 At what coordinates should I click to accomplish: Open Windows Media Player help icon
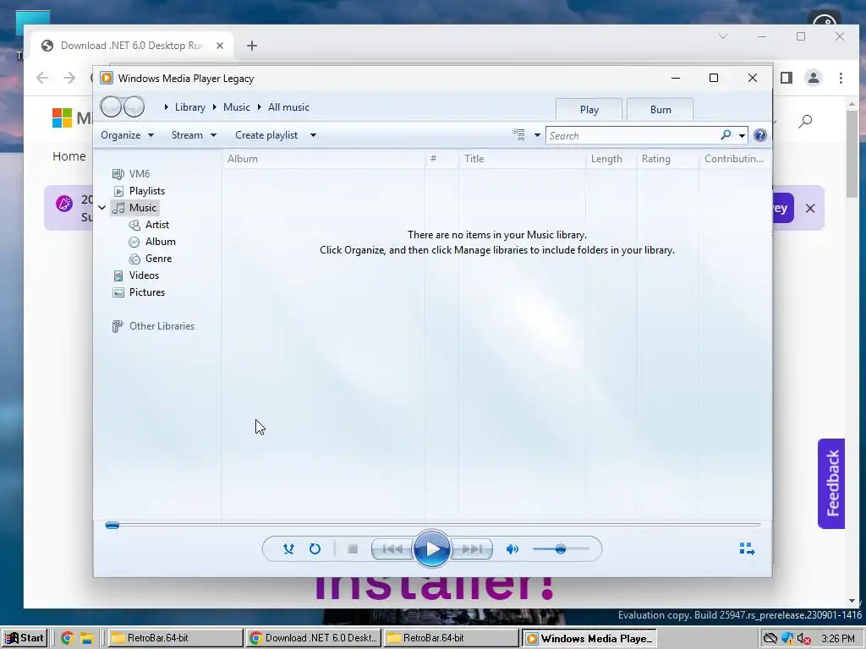[760, 135]
